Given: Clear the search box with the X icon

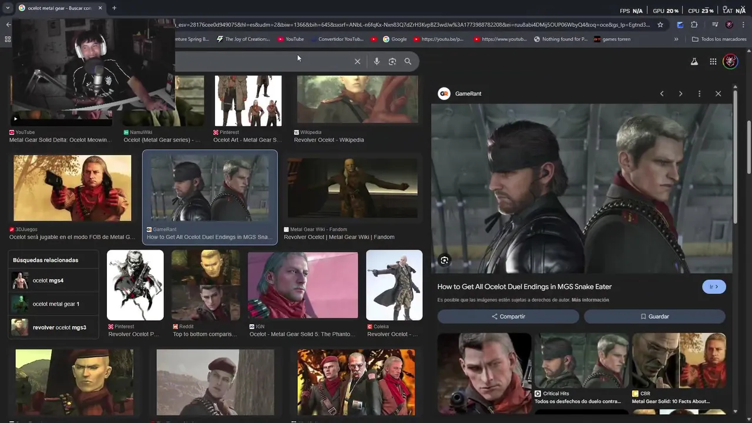Looking at the screenshot, I should tap(357, 61).
